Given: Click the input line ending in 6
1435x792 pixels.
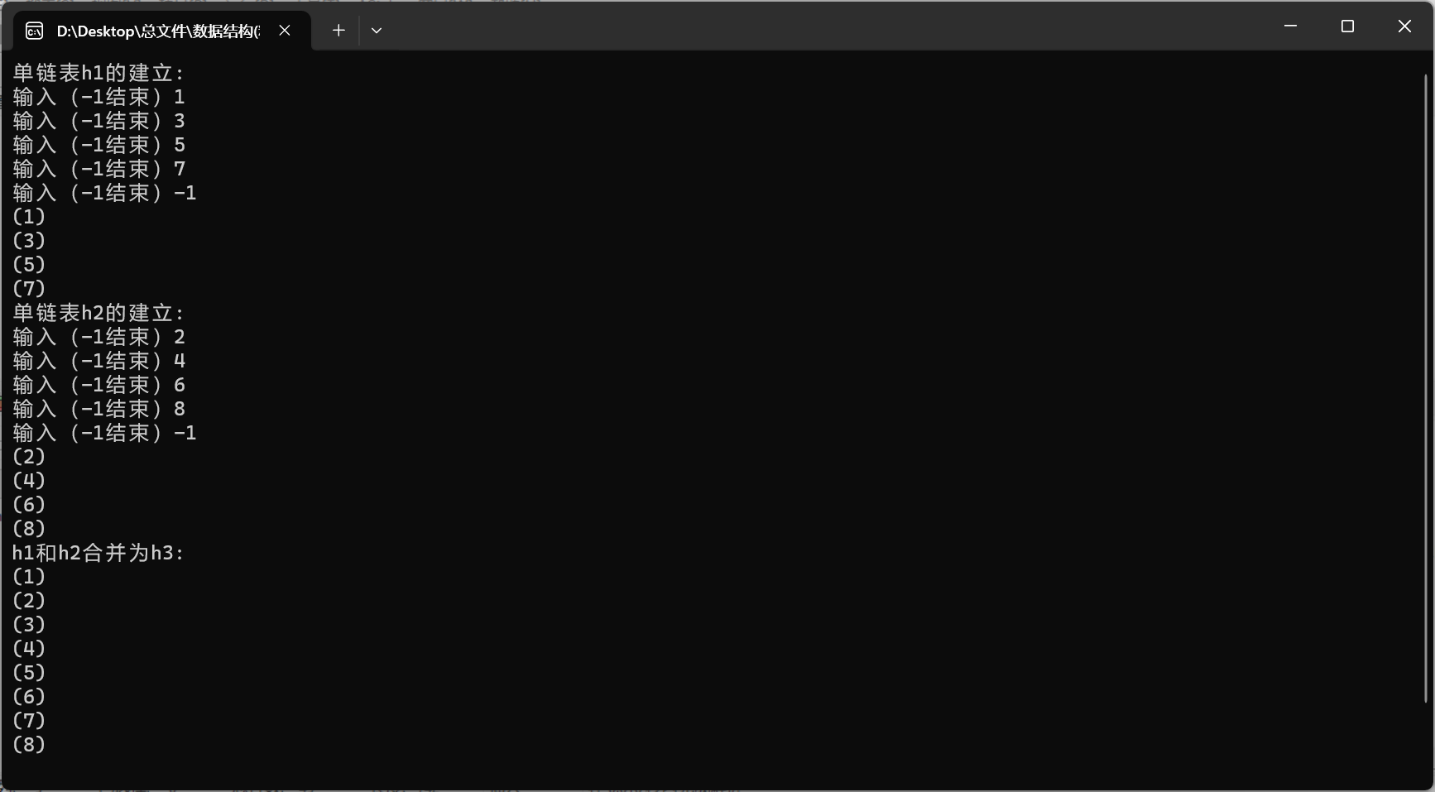Looking at the screenshot, I should [x=98, y=385].
